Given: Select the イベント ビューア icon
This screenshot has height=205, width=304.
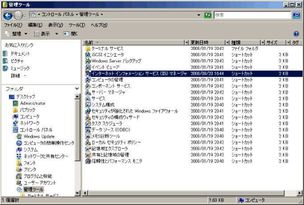Looking at the screenshot, I should pos(88,67).
